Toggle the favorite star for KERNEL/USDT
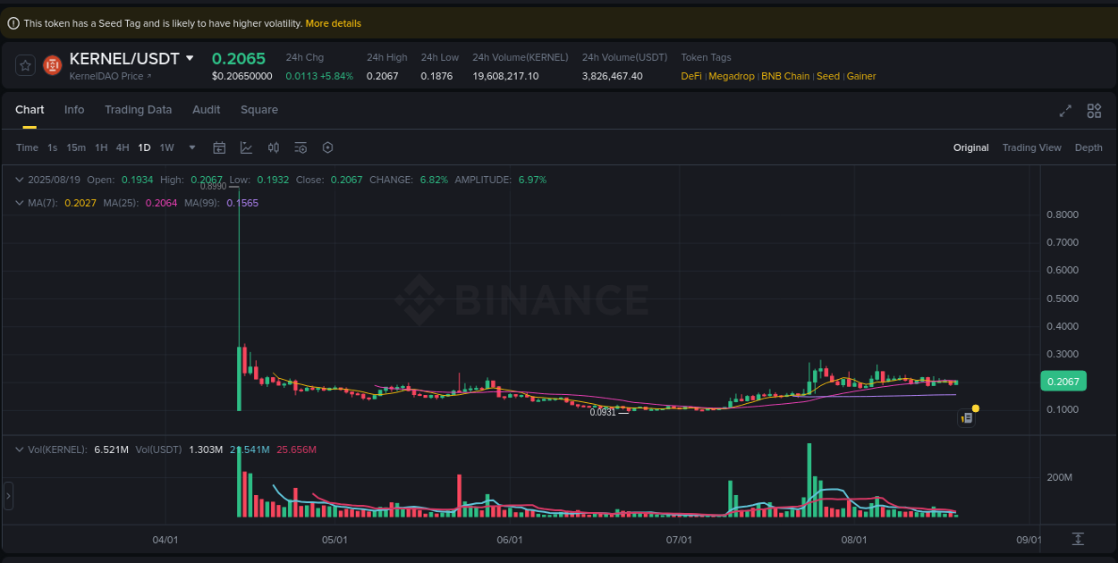The width and height of the screenshot is (1118, 563). point(25,65)
